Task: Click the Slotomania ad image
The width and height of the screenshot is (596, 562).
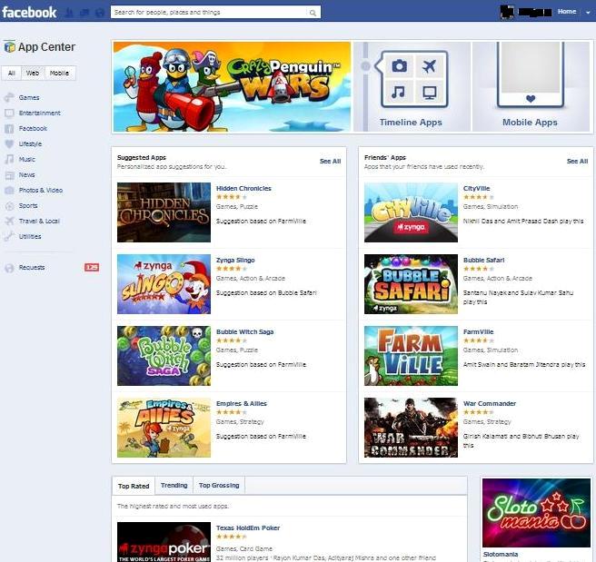Action: pyautogui.click(x=536, y=513)
